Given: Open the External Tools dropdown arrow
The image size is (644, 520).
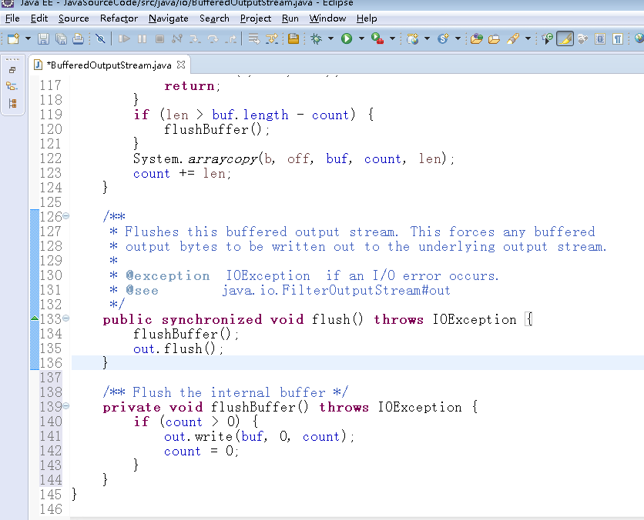Looking at the screenshot, I should [x=392, y=38].
